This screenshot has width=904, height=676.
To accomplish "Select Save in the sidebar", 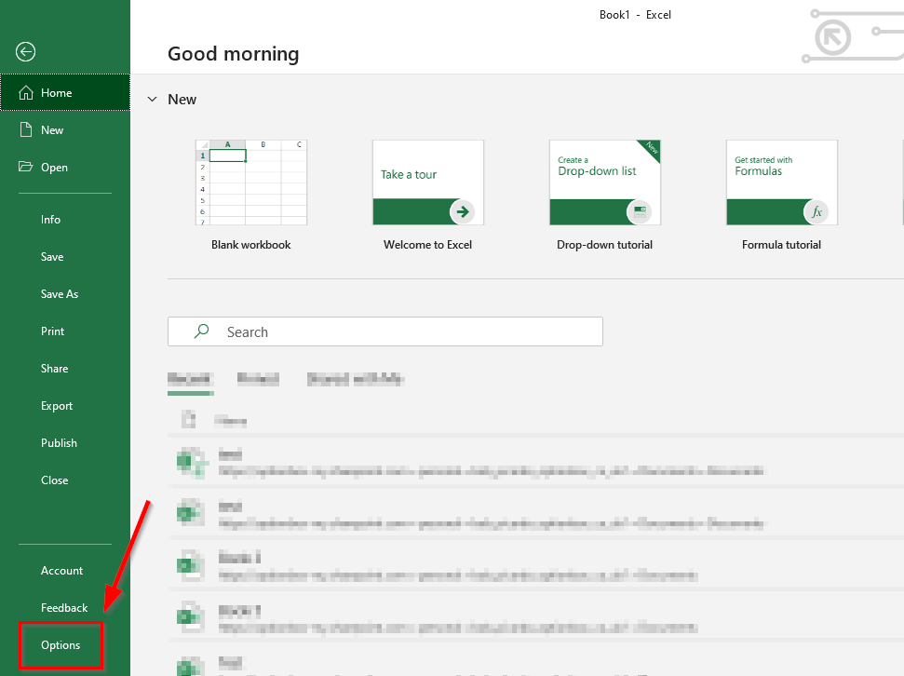I will (65, 257).
